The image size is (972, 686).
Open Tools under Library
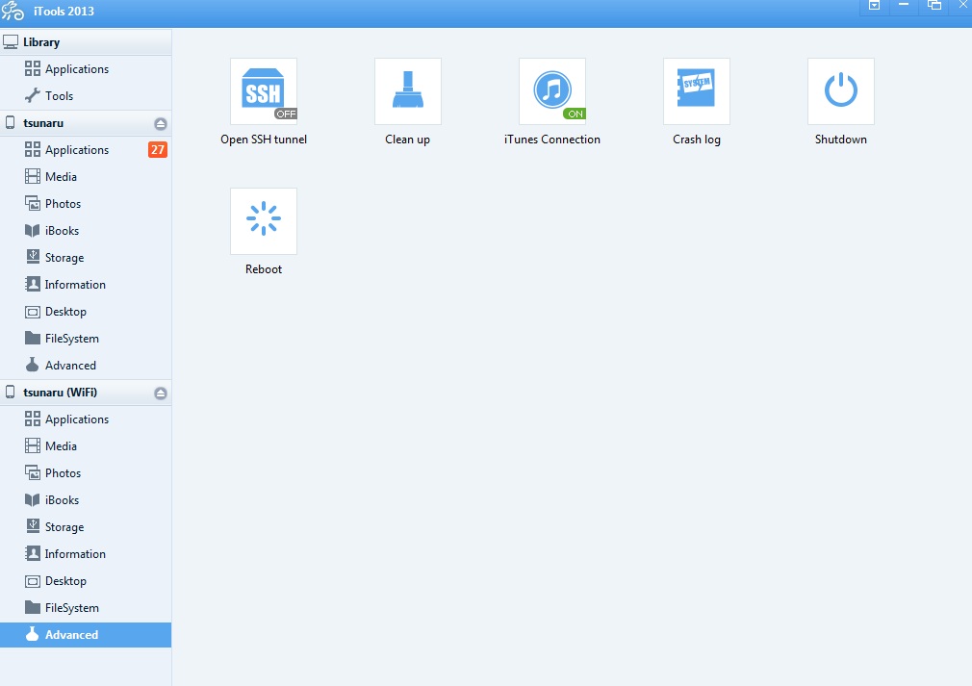[x=86, y=96]
